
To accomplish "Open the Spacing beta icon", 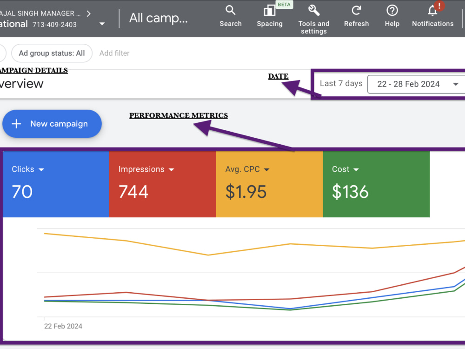I will point(269,11).
